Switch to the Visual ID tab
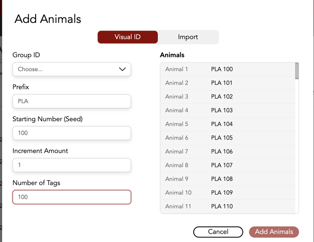The height and width of the screenshot is (242, 314). click(128, 37)
